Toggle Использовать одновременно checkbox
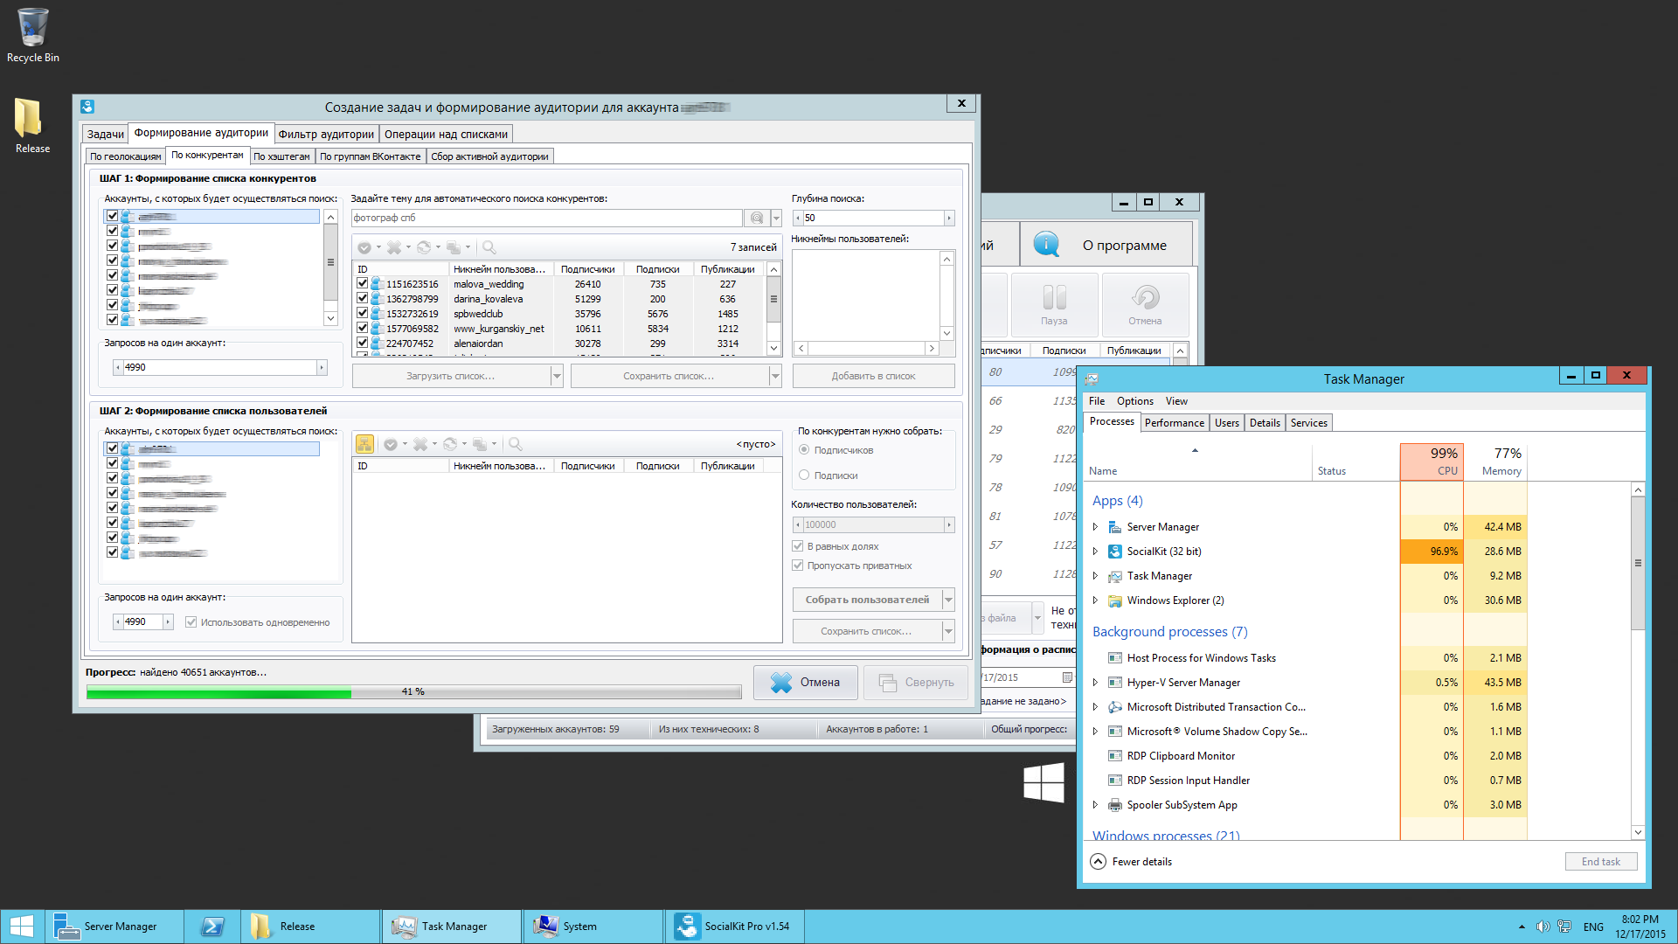Image resolution: width=1678 pixels, height=944 pixels. tap(191, 622)
